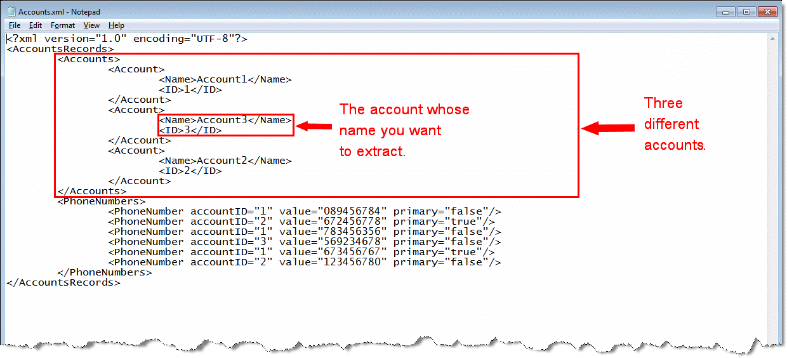Screen dimensions: 787x358
Task: Open the Help menu
Action: point(116,25)
